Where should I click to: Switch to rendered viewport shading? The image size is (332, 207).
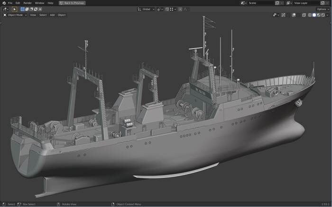point(323,15)
